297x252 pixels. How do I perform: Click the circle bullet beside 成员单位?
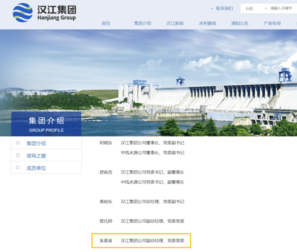point(17,167)
